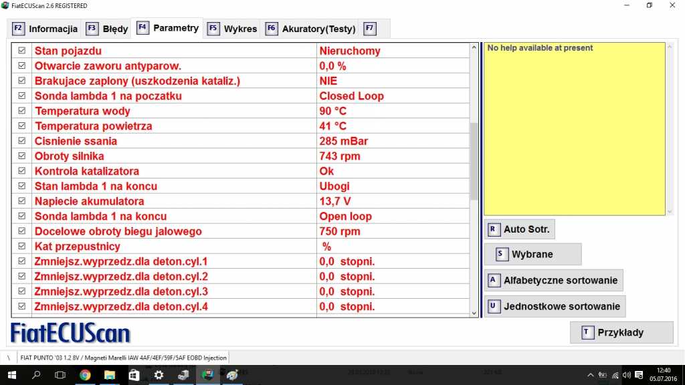Image resolution: width=685 pixels, height=385 pixels.
Task: Open the Błędy tab
Action: pyautogui.click(x=107, y=29)
